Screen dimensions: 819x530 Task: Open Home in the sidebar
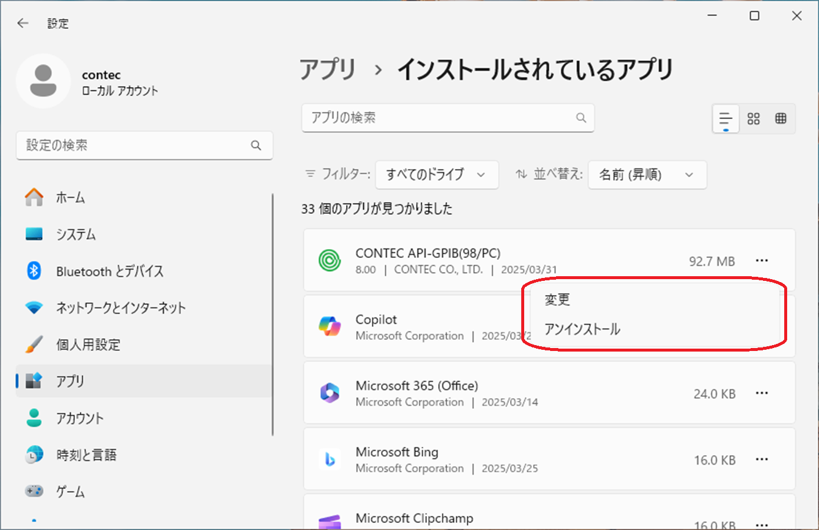tap(144, 197)
